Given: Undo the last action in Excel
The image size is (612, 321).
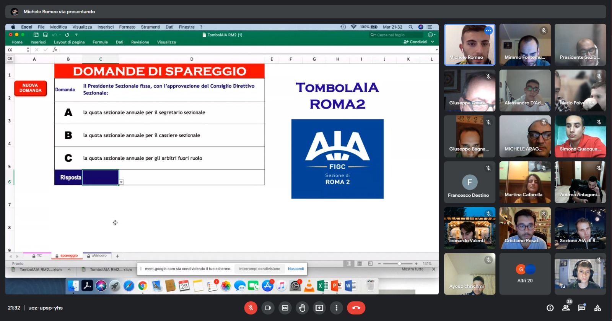Looking at the screenshot, I should pos(54,35).
